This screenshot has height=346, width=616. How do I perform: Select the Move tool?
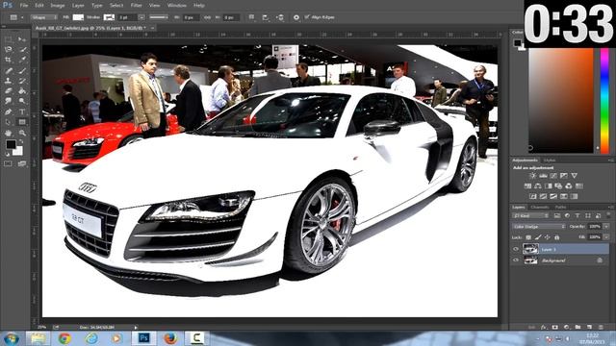22,39
